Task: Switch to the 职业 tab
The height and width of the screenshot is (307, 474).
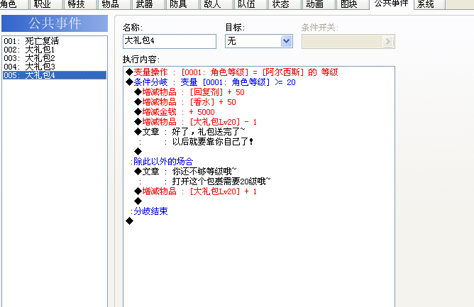Action: point(45,4)
